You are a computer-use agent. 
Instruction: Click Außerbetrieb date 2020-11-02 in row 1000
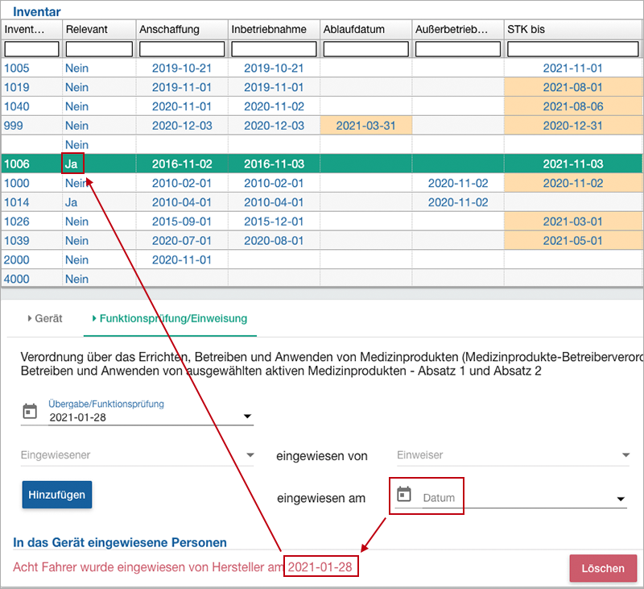458,183
